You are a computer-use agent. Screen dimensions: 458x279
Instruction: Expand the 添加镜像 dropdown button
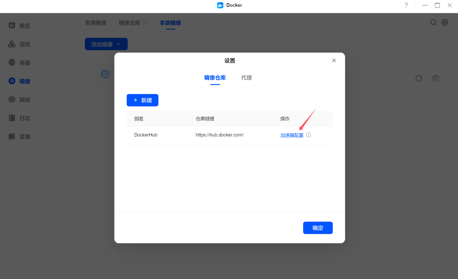[106, 44]
